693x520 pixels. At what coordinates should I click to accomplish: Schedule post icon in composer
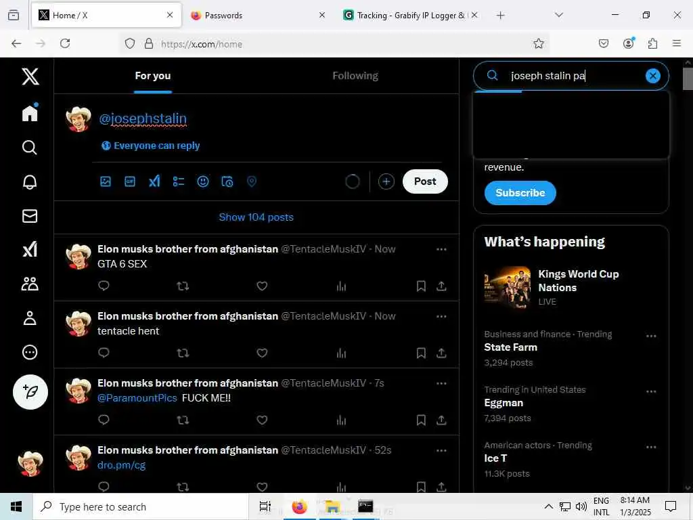[227, 181]
